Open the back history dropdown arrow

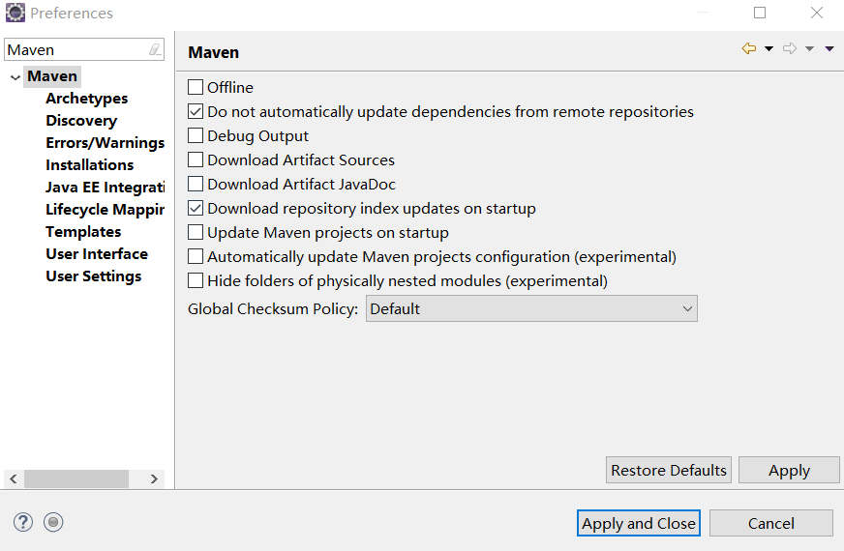(x=769, y=49)
